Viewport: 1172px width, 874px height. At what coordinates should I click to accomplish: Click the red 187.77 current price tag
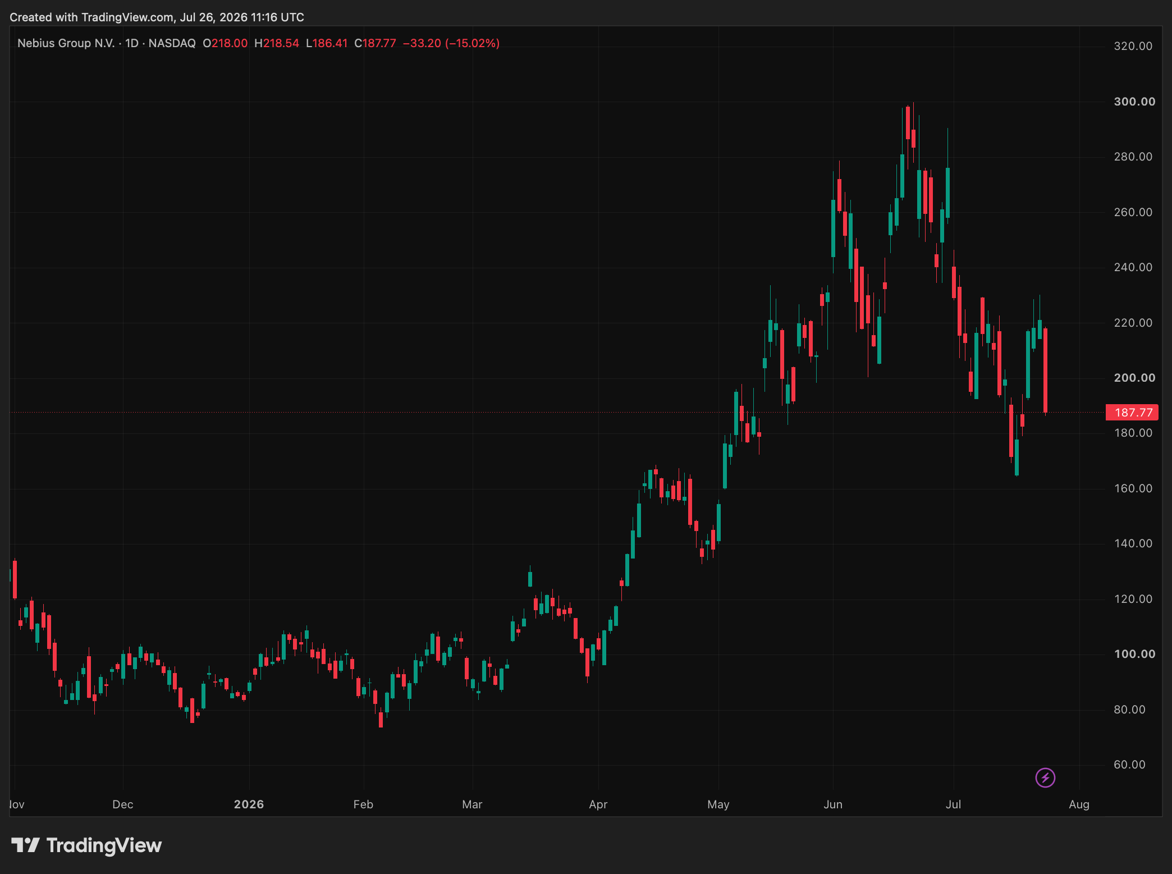pyautogui.click(x=1132, y=413)
